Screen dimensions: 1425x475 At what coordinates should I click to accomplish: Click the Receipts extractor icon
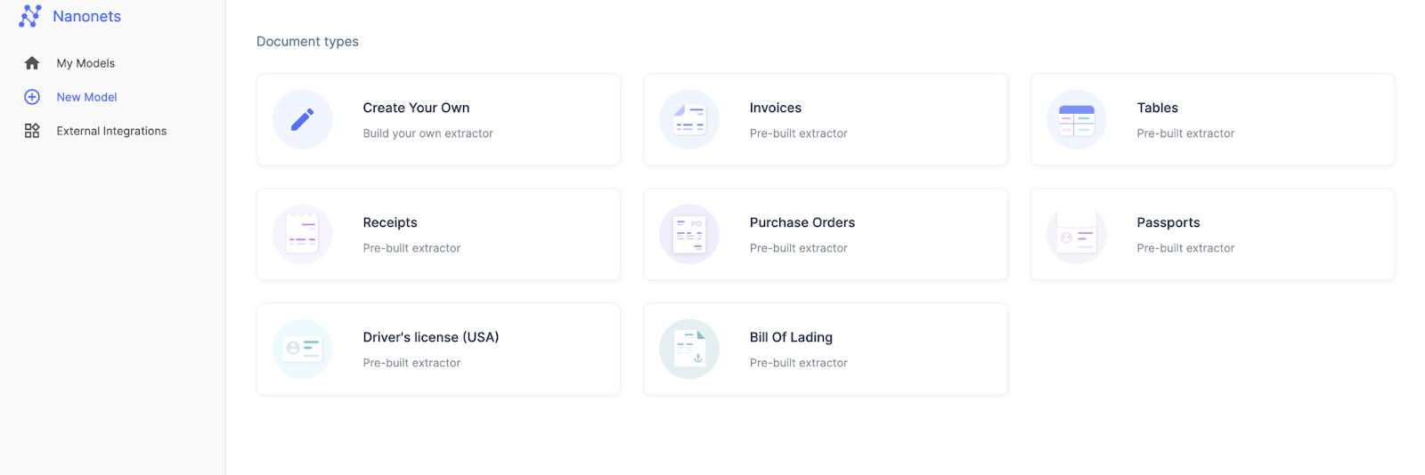coord(303,234)
